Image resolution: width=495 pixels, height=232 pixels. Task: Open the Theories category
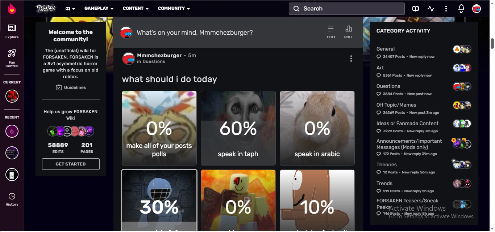click(387, 164)
